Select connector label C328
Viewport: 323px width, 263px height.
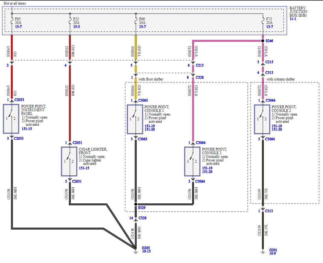pos(200,77)
